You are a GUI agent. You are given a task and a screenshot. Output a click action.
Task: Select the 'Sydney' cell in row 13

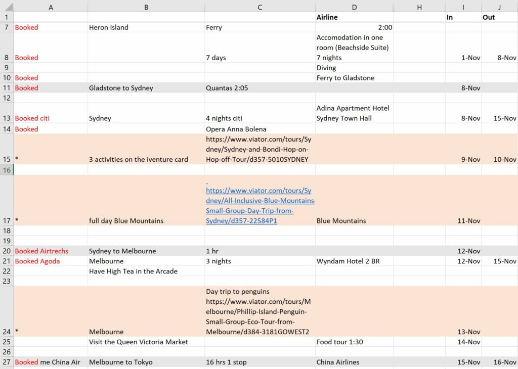coord(146,113)
